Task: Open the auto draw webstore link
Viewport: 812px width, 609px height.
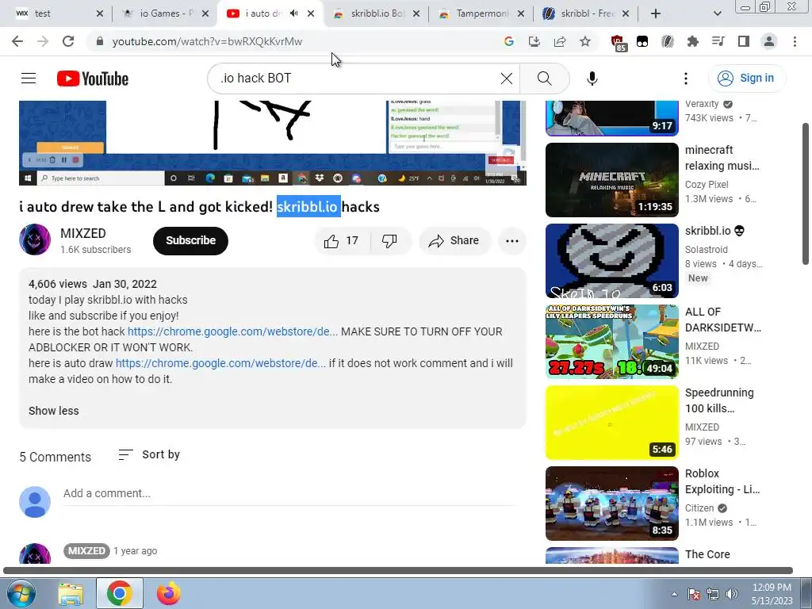Action: pos(220,363)
